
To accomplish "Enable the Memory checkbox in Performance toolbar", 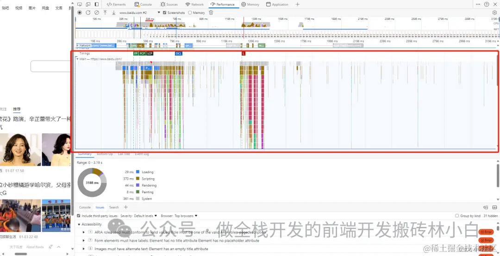I will (x=190, y=13).
